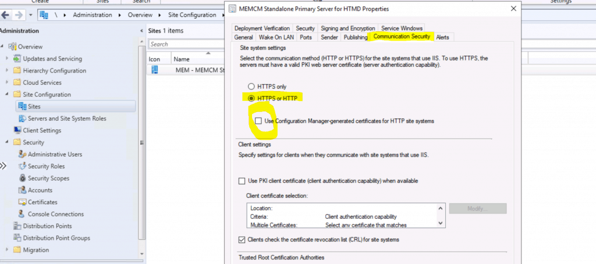This screenshot has height=264, width=596.
Task: Click the Client Settings monitor icon
Action: [x=17, y=131]
